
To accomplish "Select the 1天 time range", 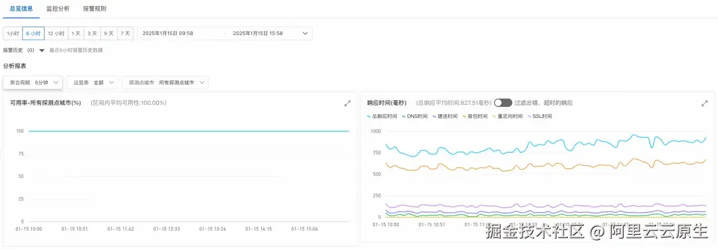I will [76, 33].
